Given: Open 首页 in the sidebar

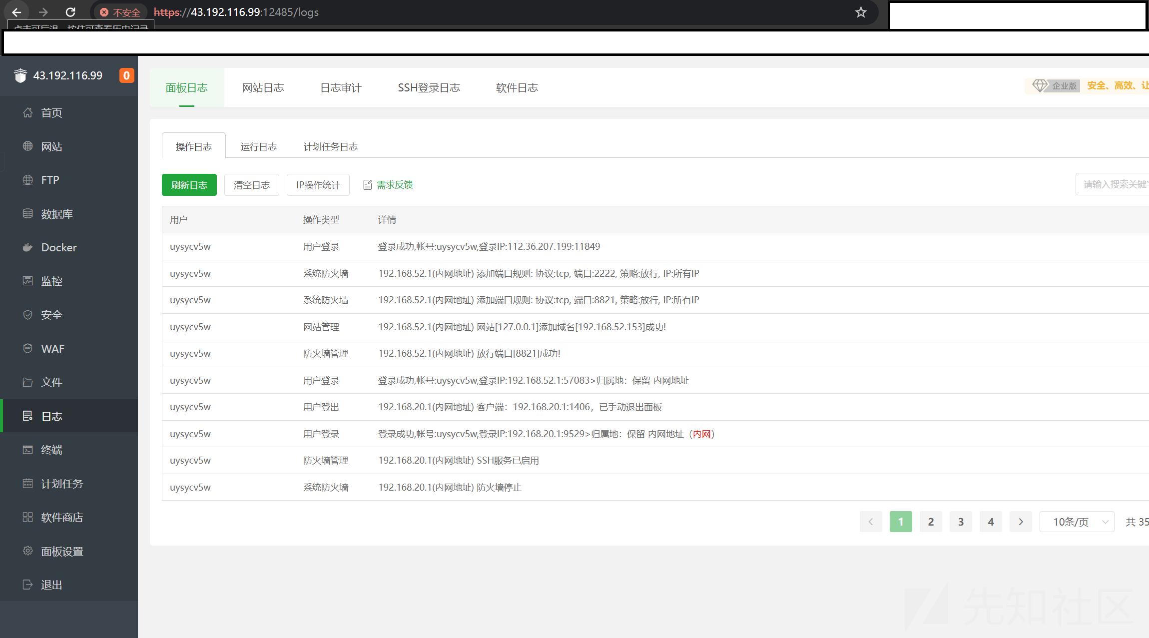Looking at the screenshot, I should (70, 112).
